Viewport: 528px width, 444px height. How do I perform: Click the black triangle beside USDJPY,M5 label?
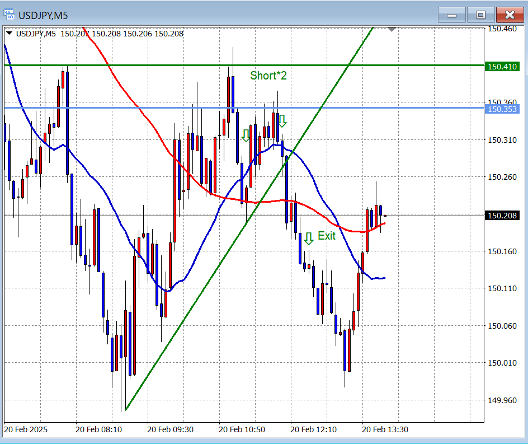(x=10, y=33)
